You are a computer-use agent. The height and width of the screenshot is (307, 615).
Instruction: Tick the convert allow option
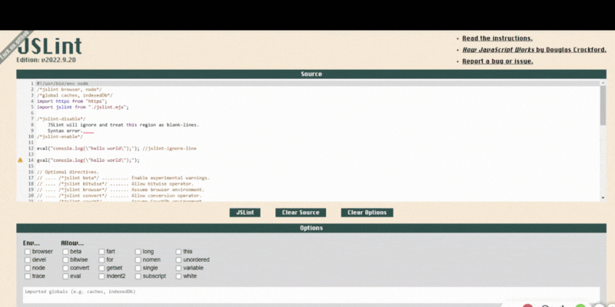(65, 268)
